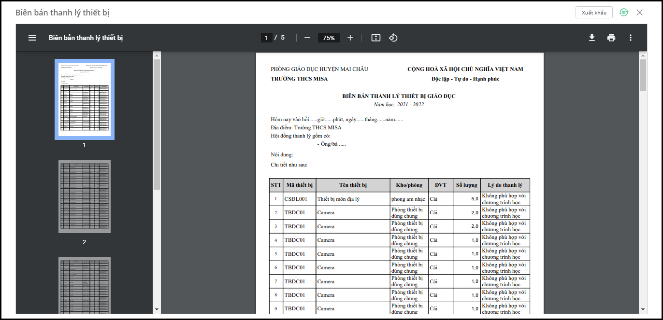Click the Kho/phòng column header
This screenshot has width=663, height=320.
tap(409, 185)
